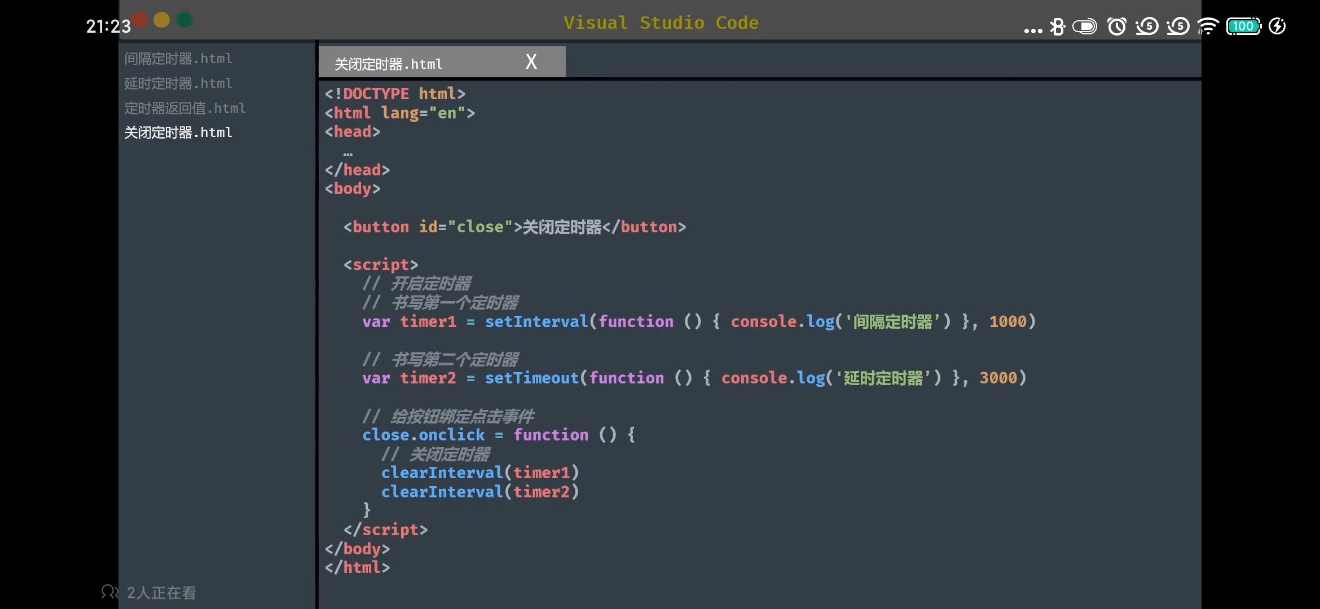The image size is (1320, 609).
Task: Tap the charging lightning bolt icon
Action: pos(1277,27)
